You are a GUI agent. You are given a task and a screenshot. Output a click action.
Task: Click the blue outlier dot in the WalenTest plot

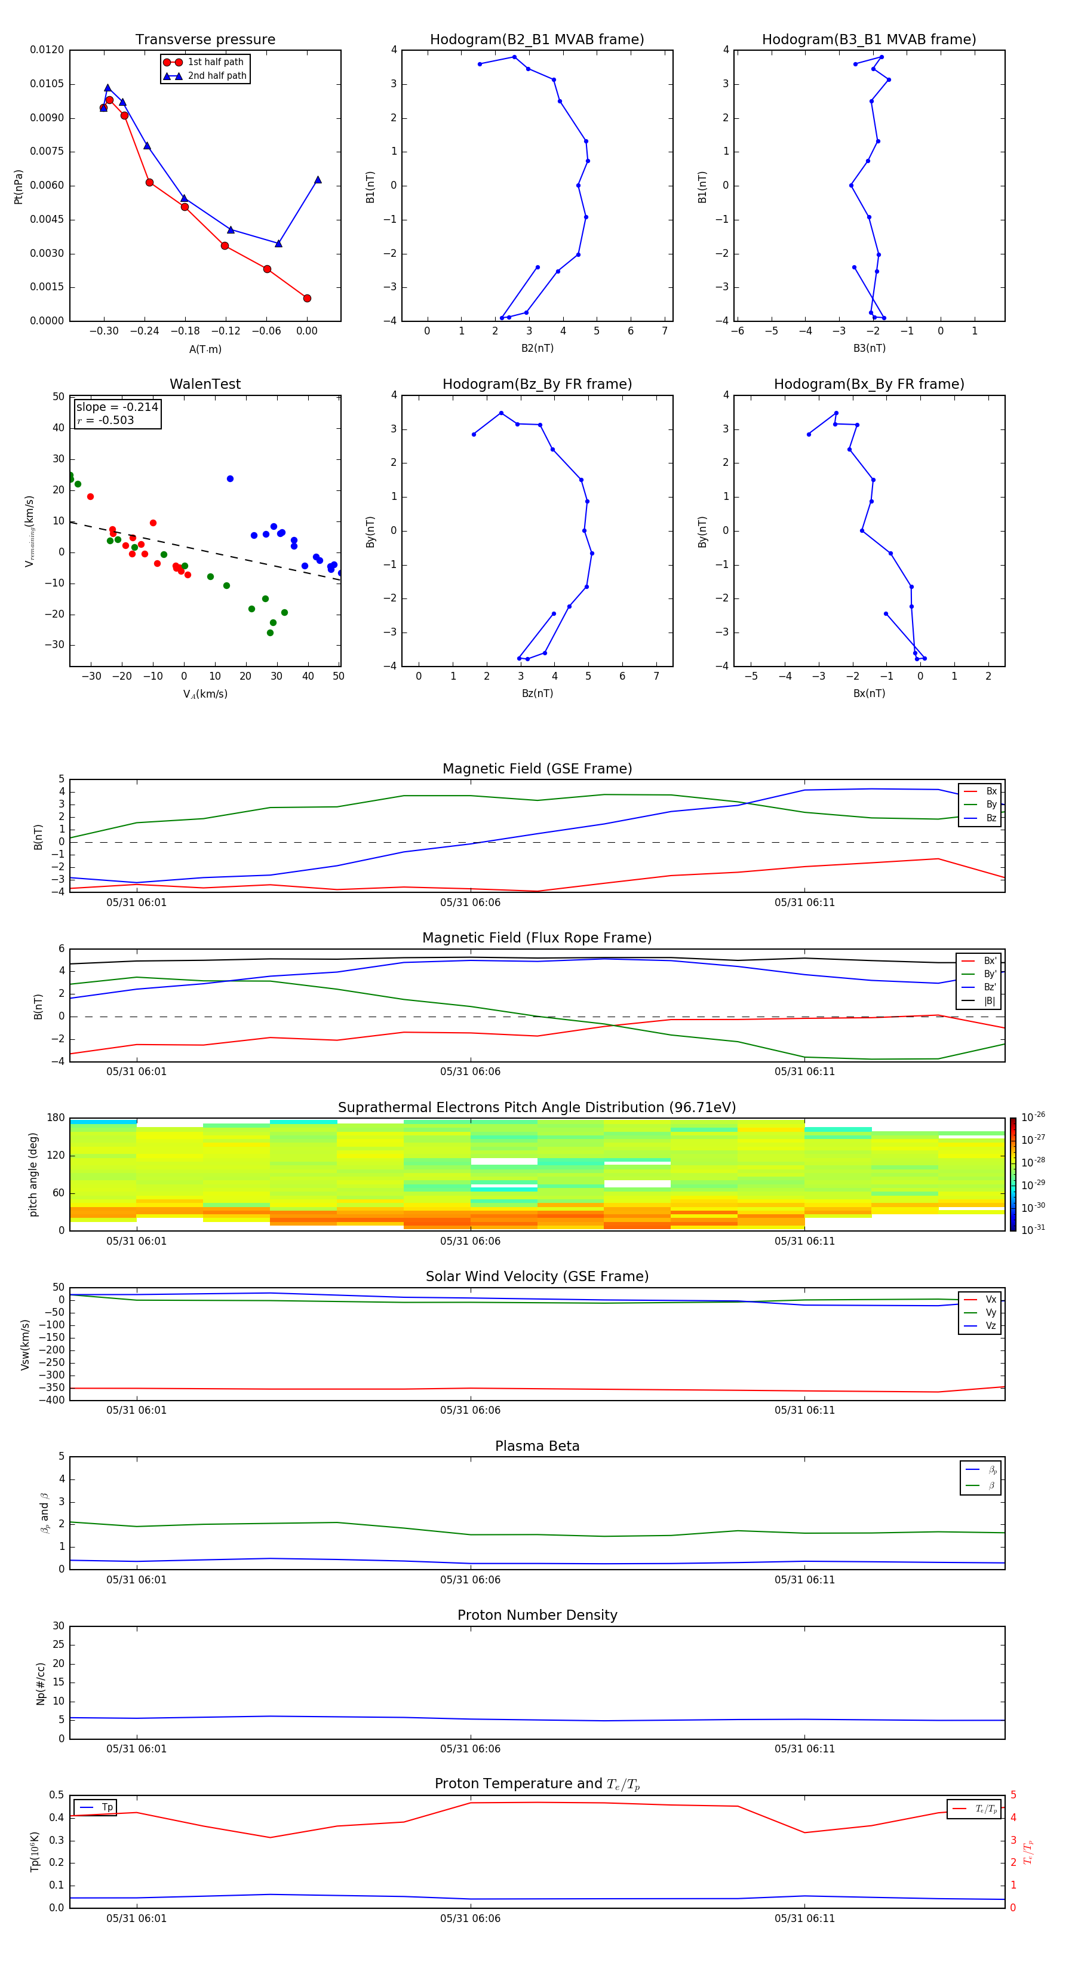(229, 479)
